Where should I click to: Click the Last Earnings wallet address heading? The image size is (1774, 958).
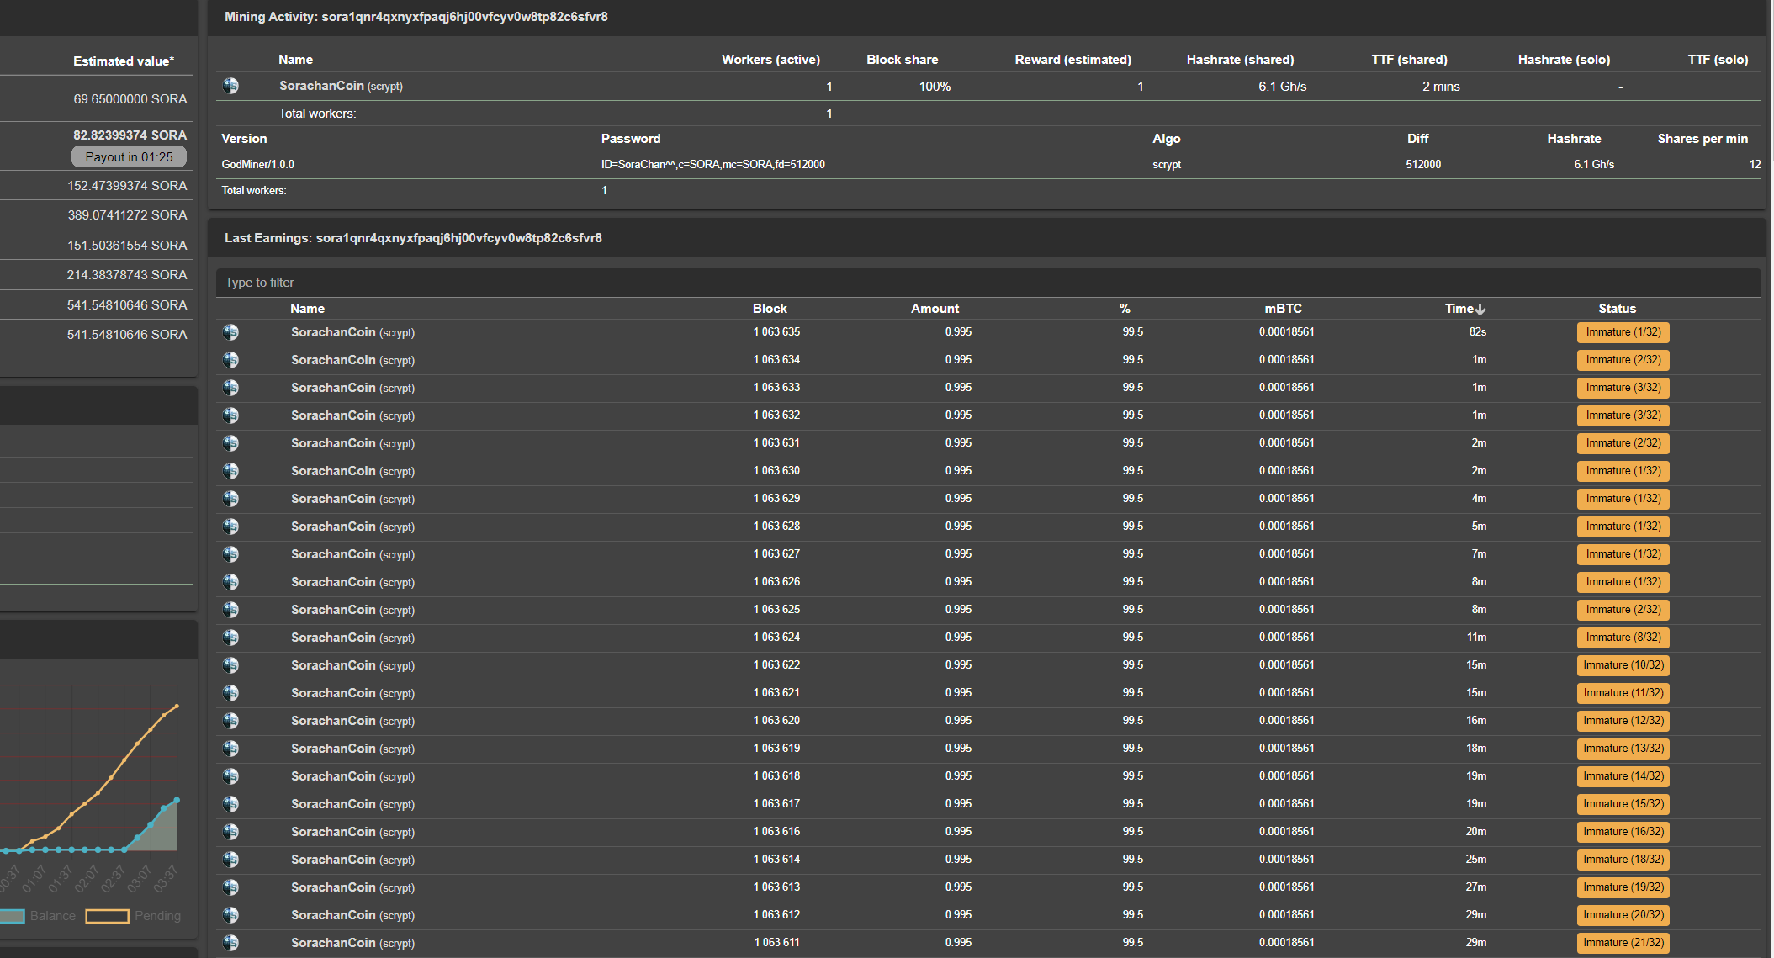click(413, 238)
